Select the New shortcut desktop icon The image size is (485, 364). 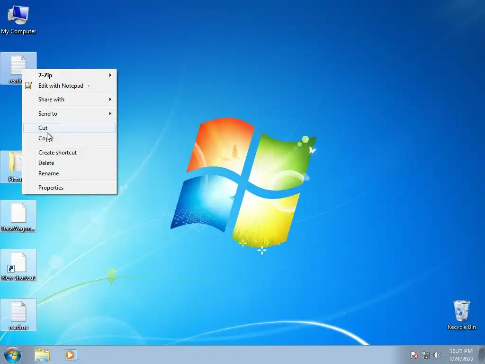[18, 265]
